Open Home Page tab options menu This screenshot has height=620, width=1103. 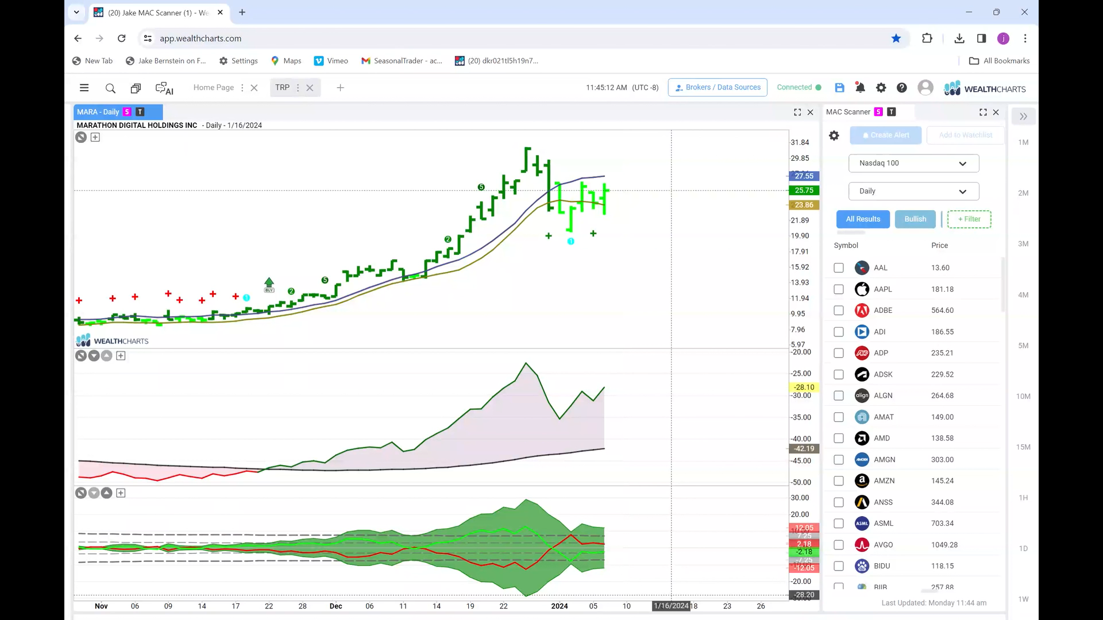(242, 88)
